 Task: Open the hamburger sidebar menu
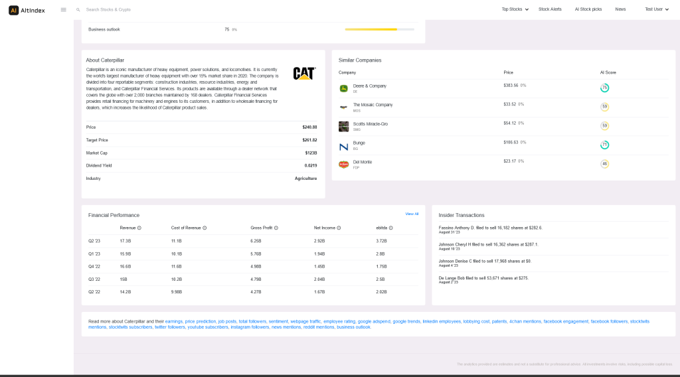point(63,9)
